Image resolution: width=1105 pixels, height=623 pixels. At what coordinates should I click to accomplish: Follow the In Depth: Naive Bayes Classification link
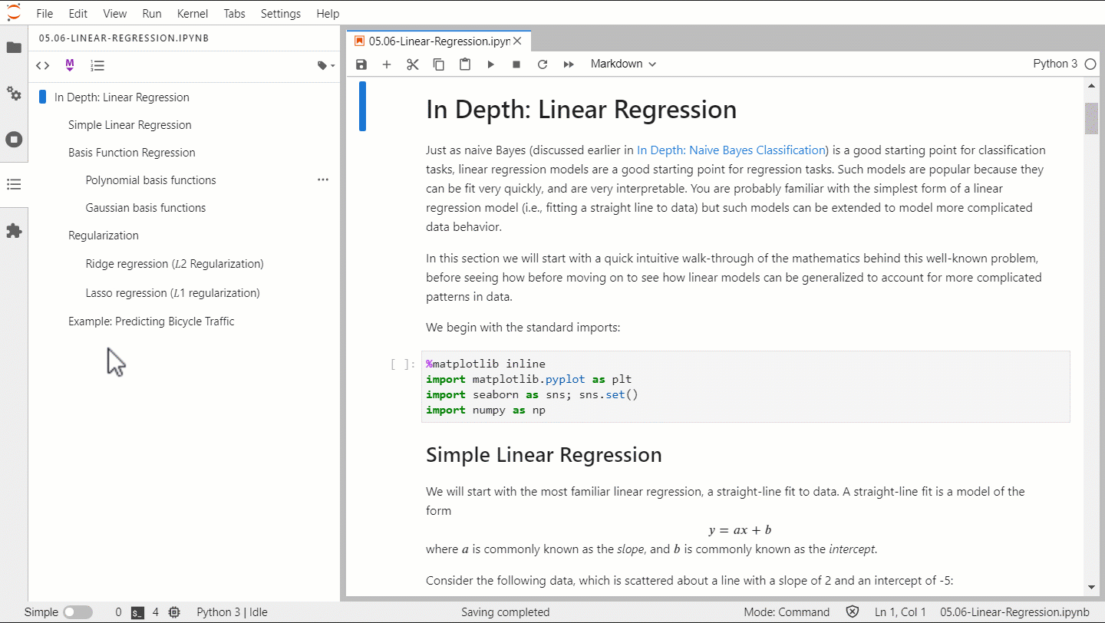click(731, 150)
